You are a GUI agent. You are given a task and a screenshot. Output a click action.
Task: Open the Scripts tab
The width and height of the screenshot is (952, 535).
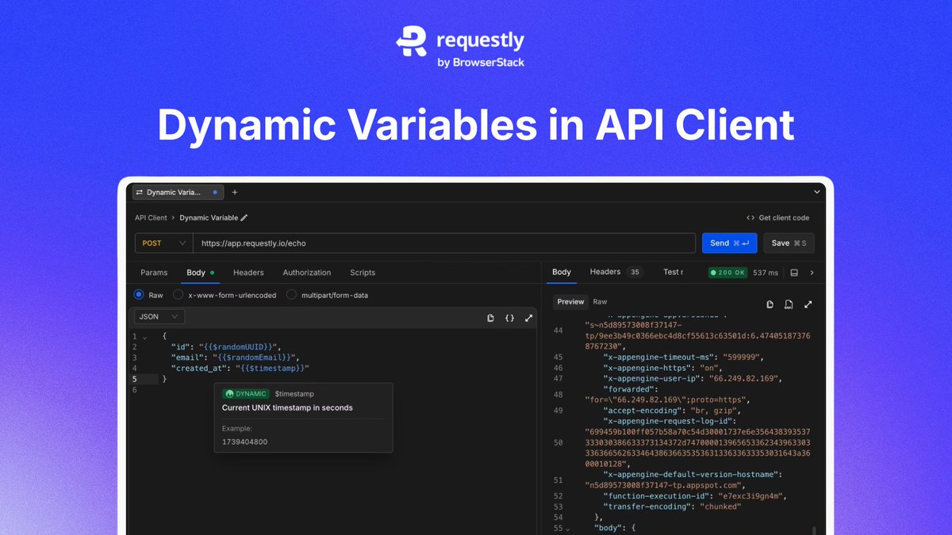(363, 273)
